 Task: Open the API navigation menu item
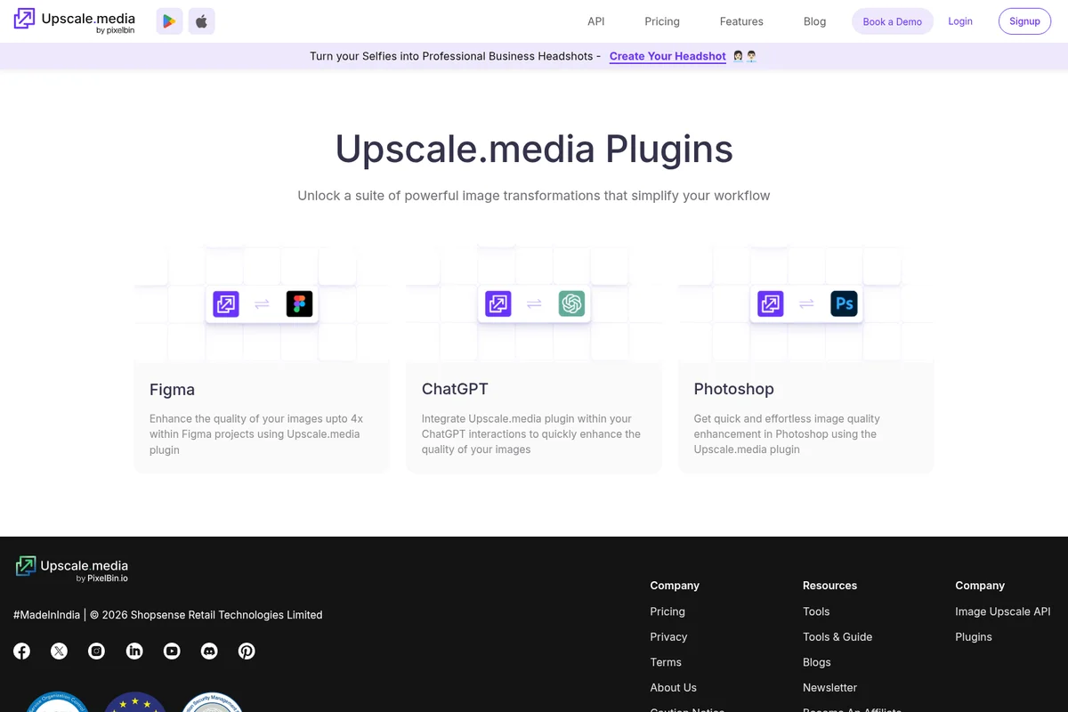(x=595, y=20)
